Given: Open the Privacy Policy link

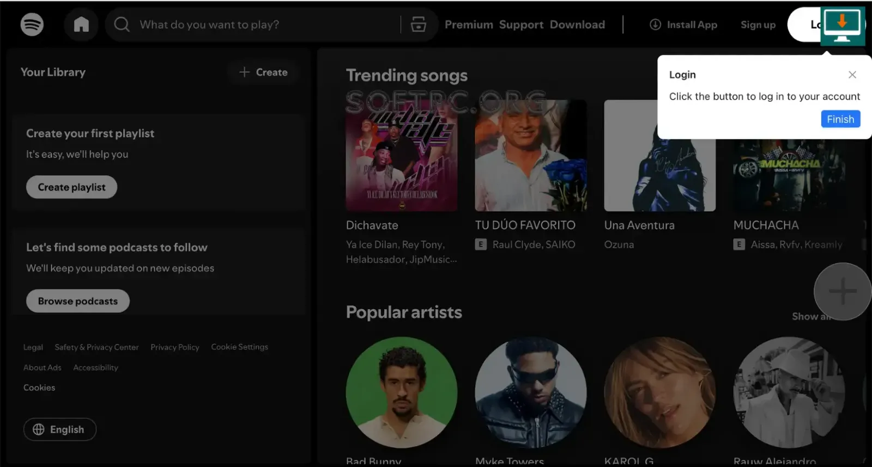Looking at the screenshot, I should tap(175, 347).
